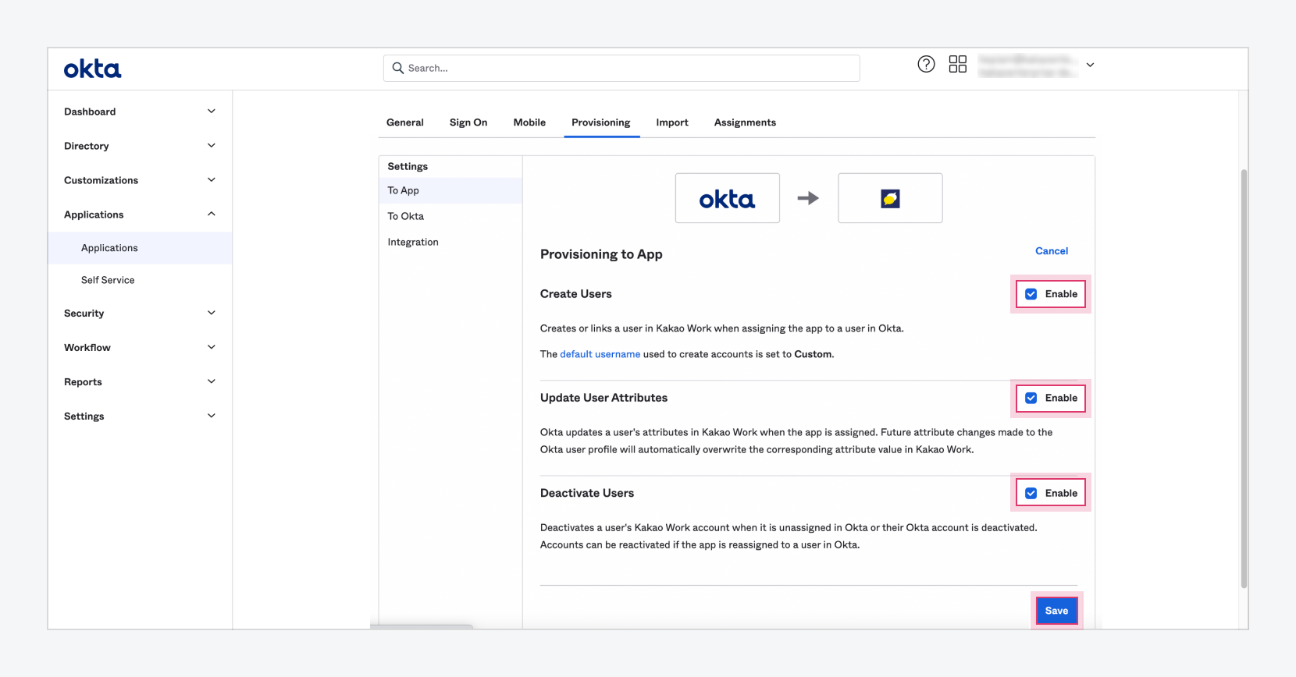Screen dimensions: 1296x677
Task: Click the horizontal scrollbar at bottom
Action: coord(422,626)
